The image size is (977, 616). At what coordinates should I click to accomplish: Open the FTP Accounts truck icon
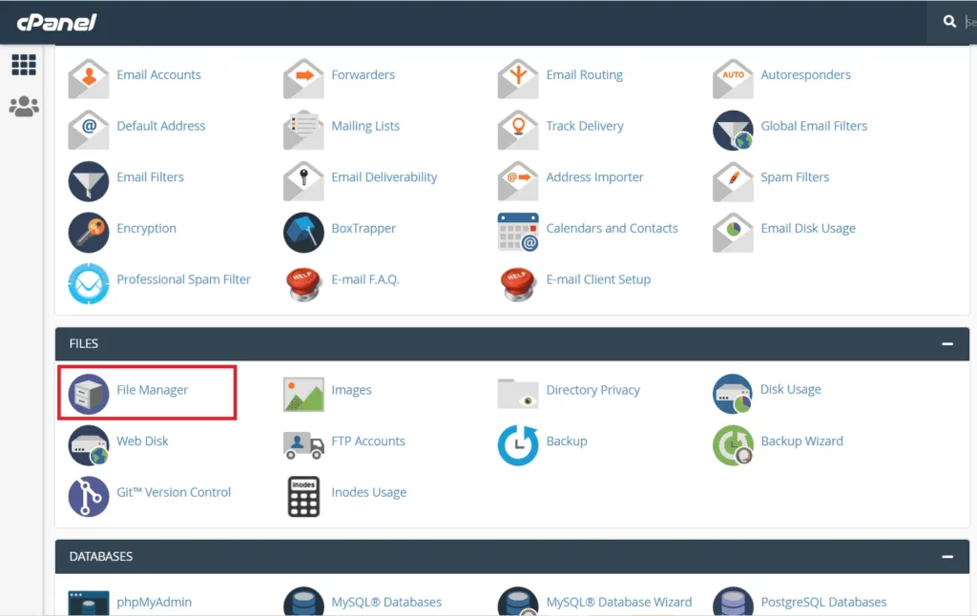[x=303, y=445]
